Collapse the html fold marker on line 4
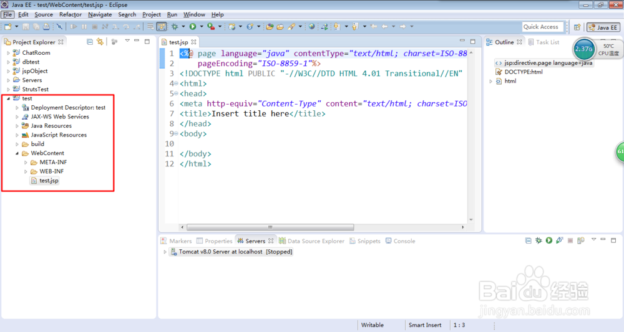 (177, 83)
